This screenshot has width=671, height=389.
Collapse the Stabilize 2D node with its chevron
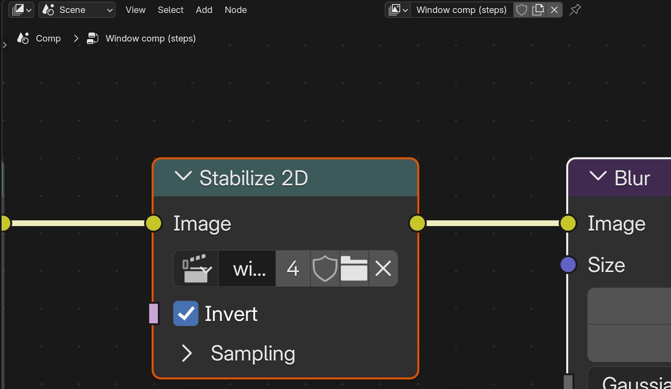coord(183,177)
